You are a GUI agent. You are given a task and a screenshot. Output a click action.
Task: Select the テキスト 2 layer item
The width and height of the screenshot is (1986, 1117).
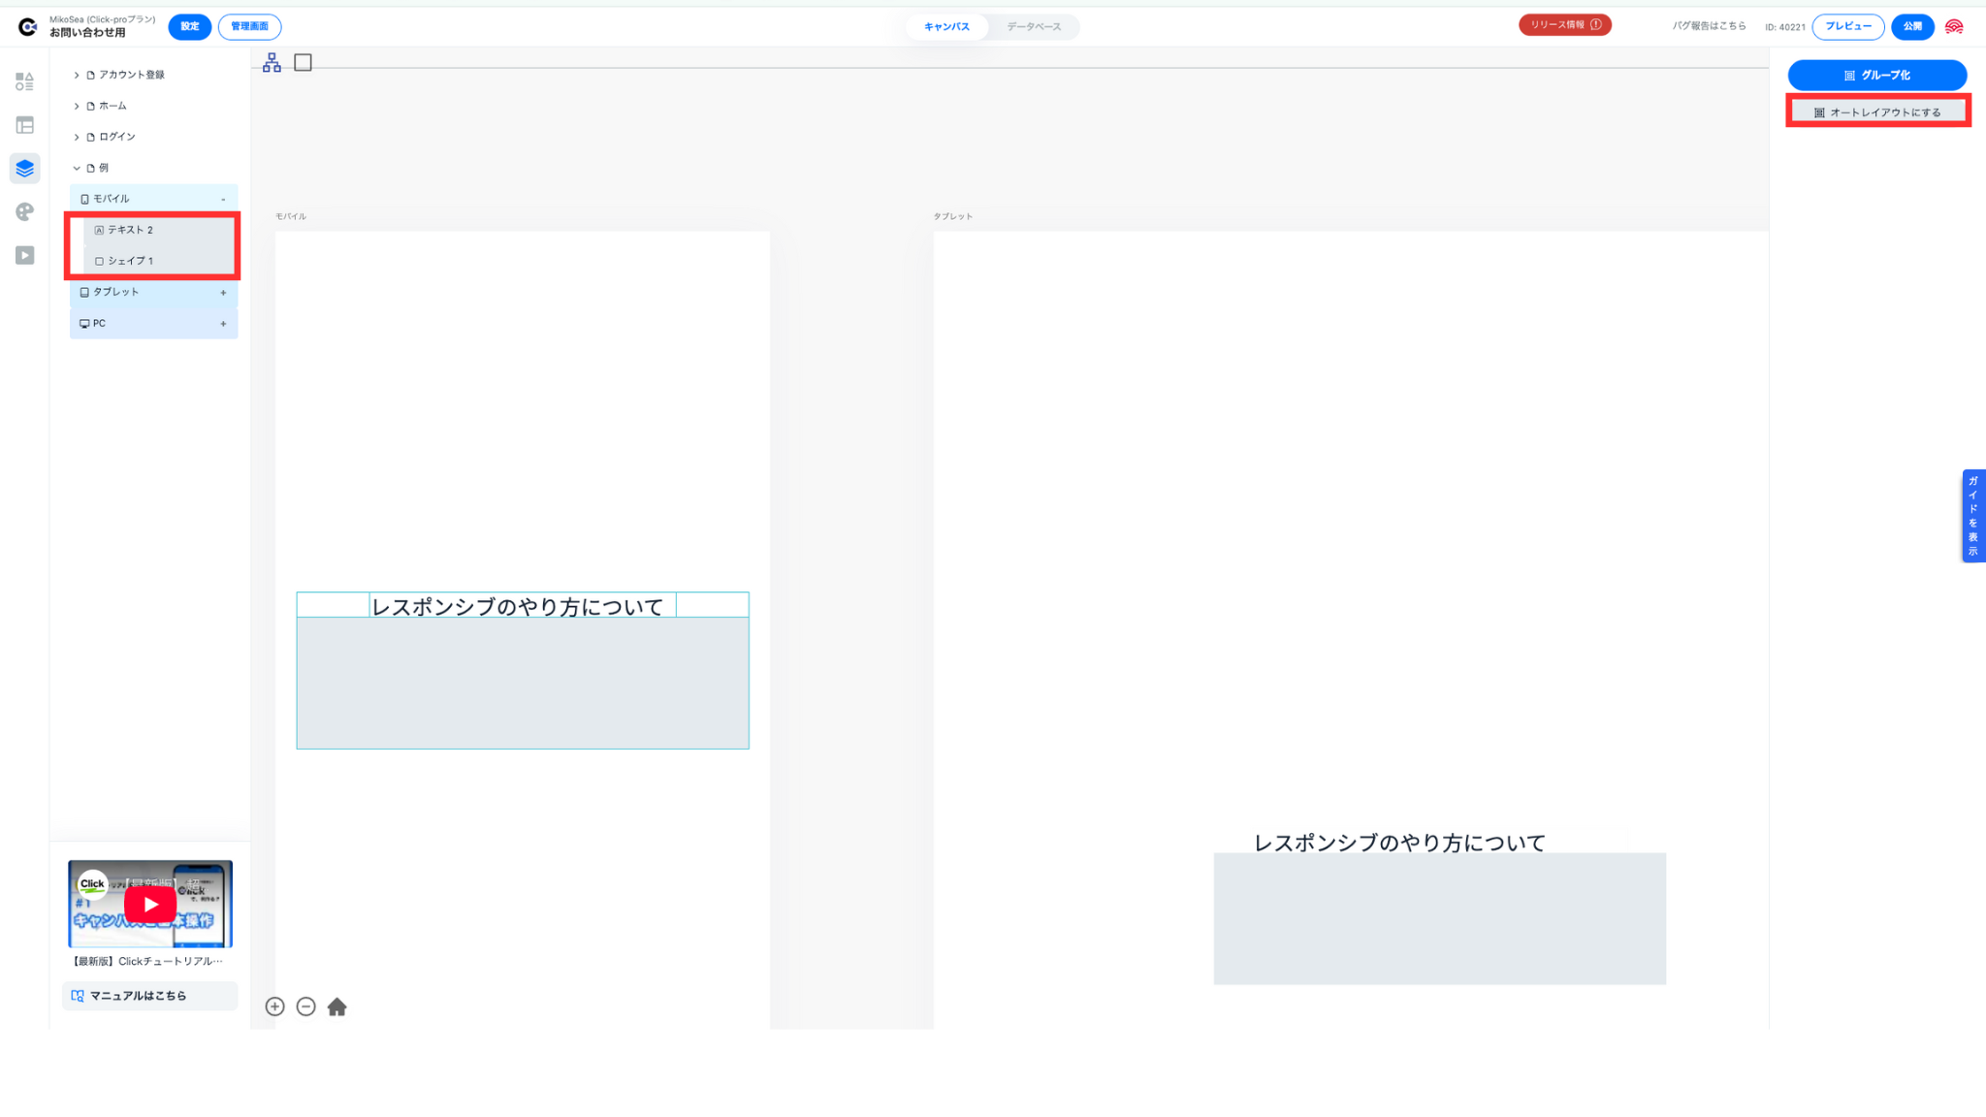tap(131, 230)
